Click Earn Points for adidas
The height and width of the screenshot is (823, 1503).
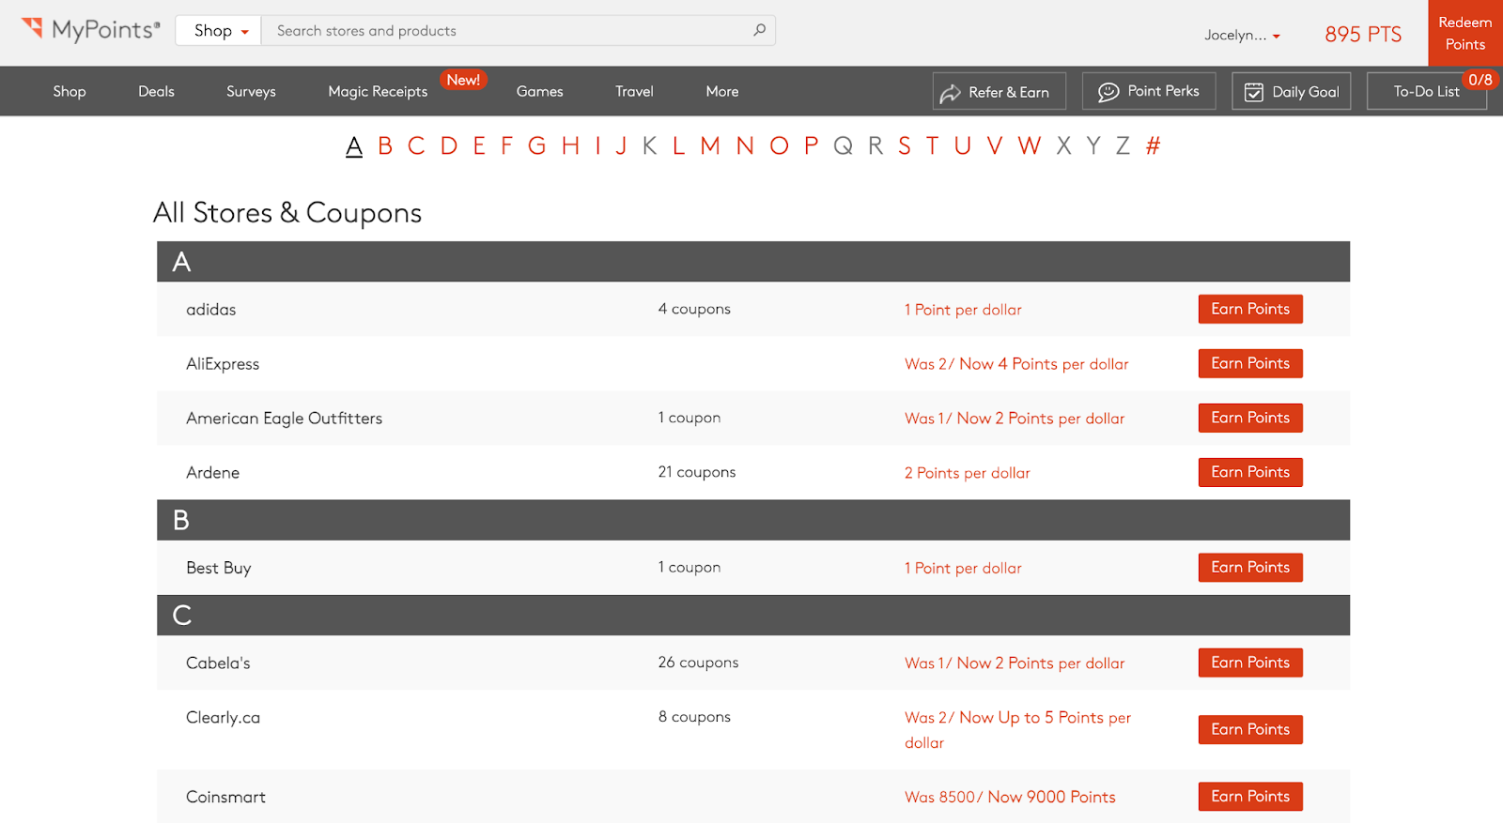(x=1250, y=309)
